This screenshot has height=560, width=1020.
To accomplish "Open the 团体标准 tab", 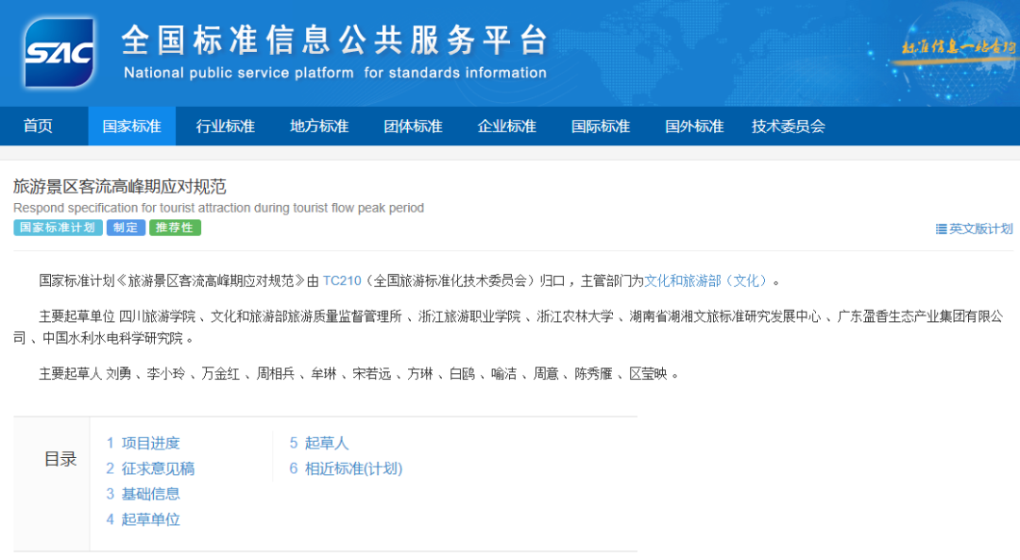I will click(x=413, y=127).
